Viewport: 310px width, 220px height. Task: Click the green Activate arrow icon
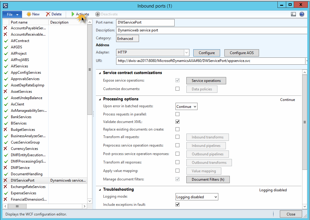coord(73,14)
